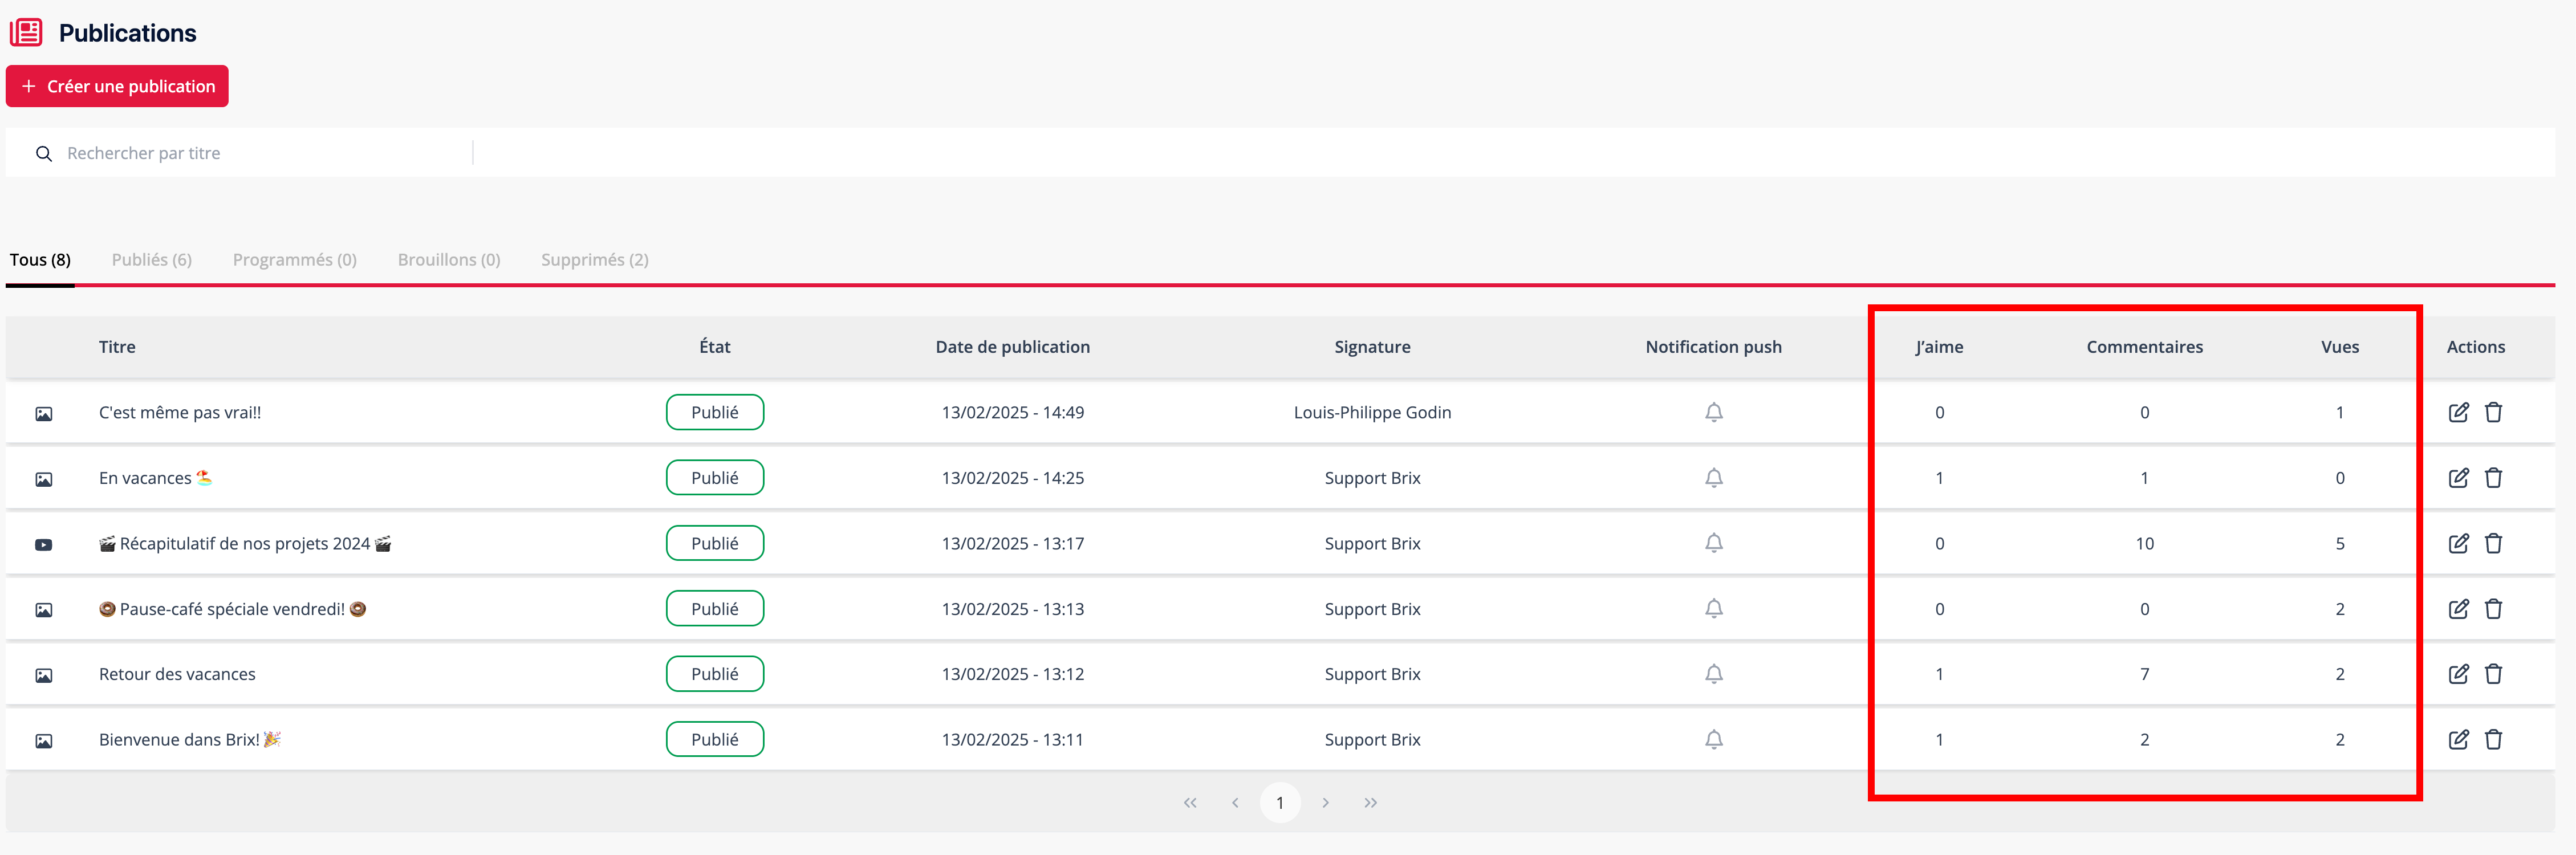This screenshot has height=855, width=2576.
Task: Jump to the last page with double-right arrows
Action: point(1370,803)
